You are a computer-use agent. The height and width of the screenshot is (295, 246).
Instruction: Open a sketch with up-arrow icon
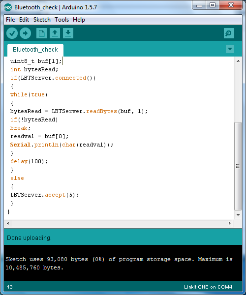pyautogui.click(x=55, y=33)
